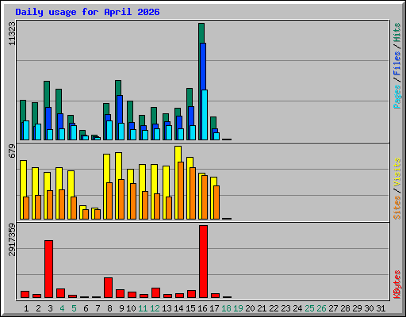
Task: Click green weekend day label 18
Action: tap(226, 308)
